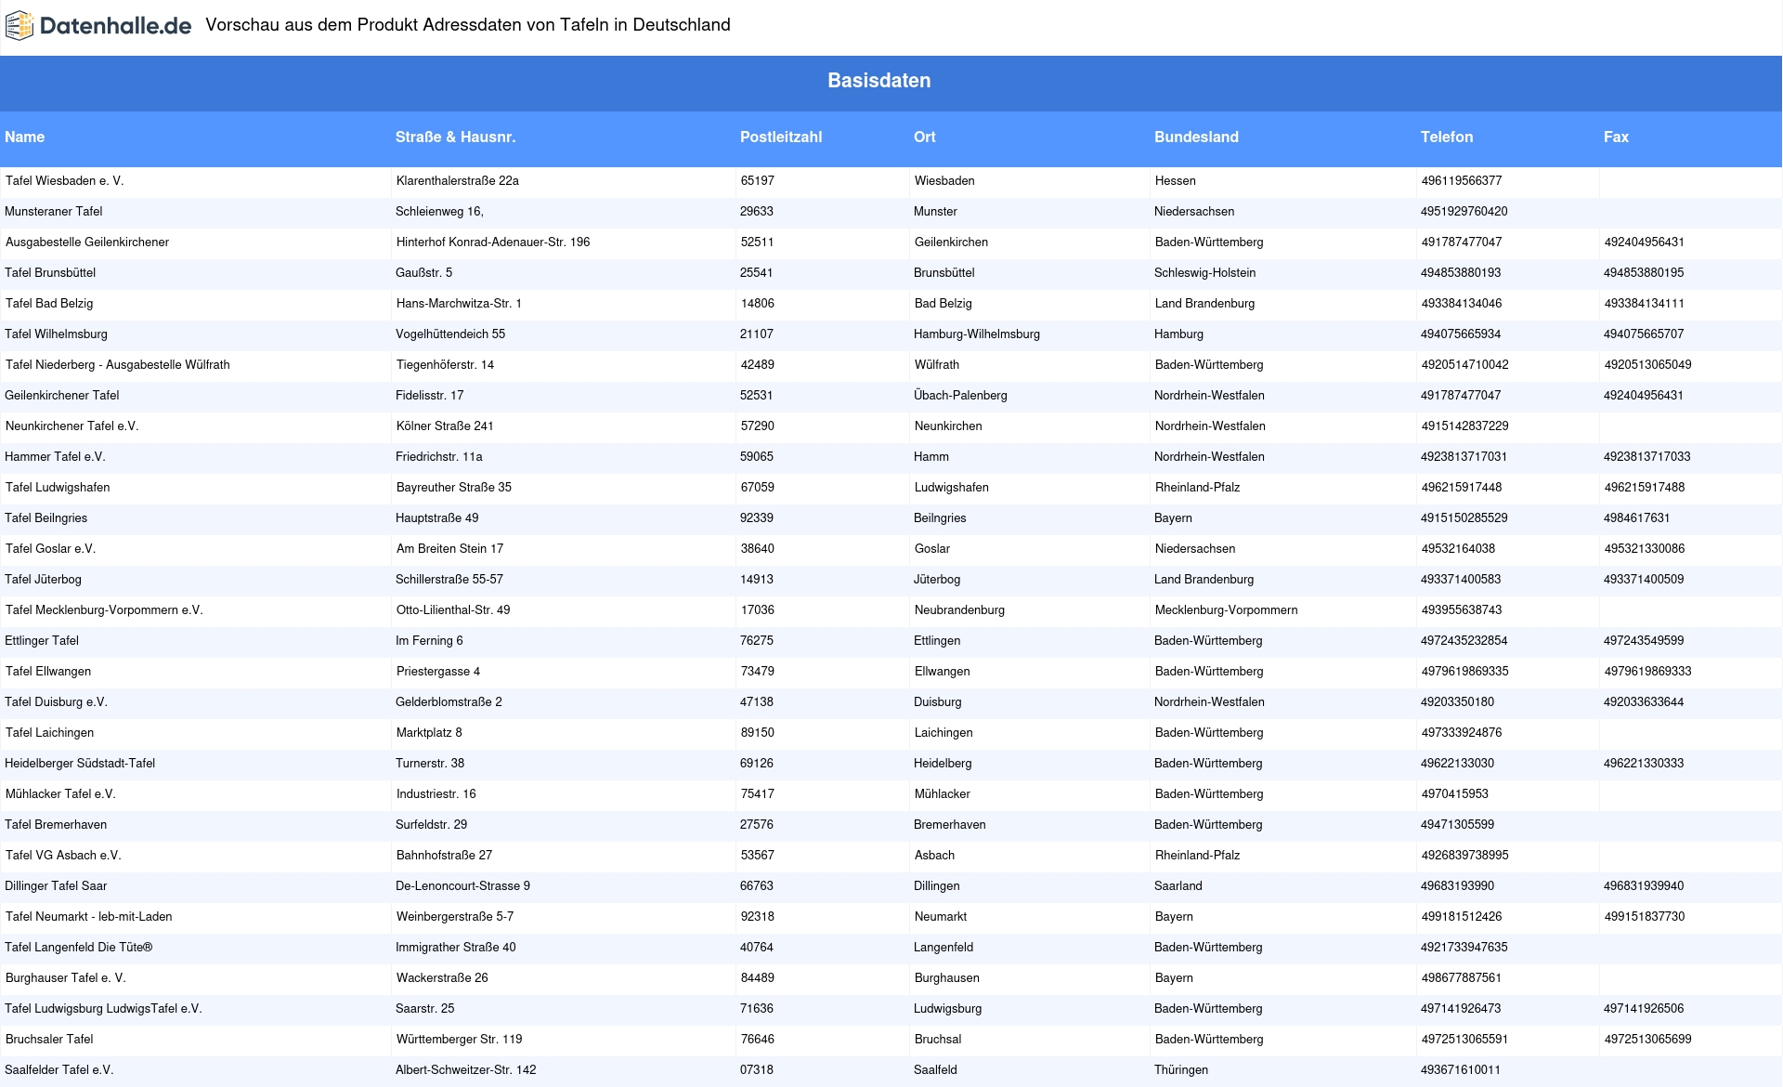1783x1087 pixels.
Task: Select the Tafel Goslar e.V. name
Action: 50,549
